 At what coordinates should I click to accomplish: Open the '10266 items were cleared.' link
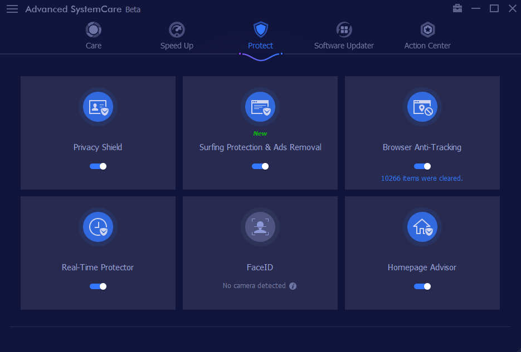(422, 179)
